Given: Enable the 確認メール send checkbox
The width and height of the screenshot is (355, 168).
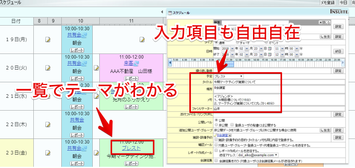Looking at the screenshot, I should 216,145.
